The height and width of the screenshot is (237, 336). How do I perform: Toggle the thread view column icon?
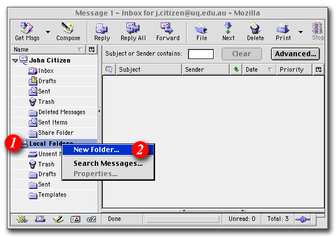[x=109, y=69]
